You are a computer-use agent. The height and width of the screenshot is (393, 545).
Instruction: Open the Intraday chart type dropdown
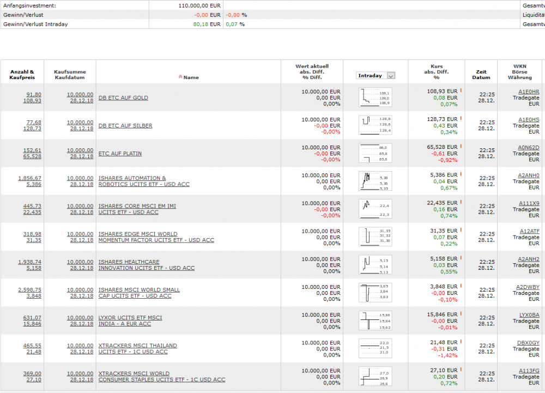pyautogui.click(x=376, y=75)
